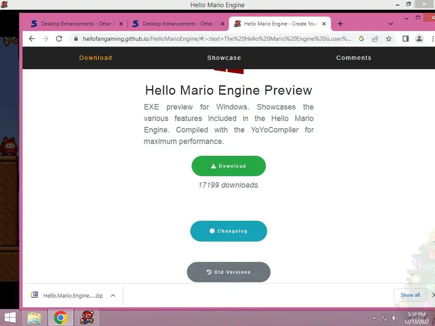Viewport: 435px width, 326px height.
Task: Show hidden system tray icons
Action: pos(375,318)
